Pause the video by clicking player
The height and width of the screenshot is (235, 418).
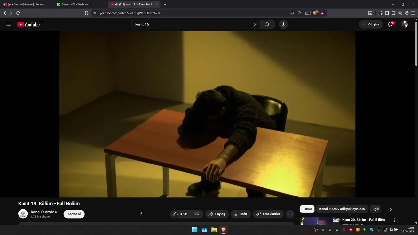pyautogui.click(x=207, y=114)
